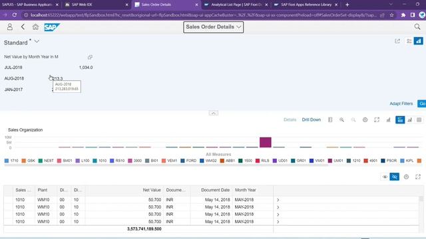
Task: Collapse the filter header with chevron
Action: pos(213,113)
